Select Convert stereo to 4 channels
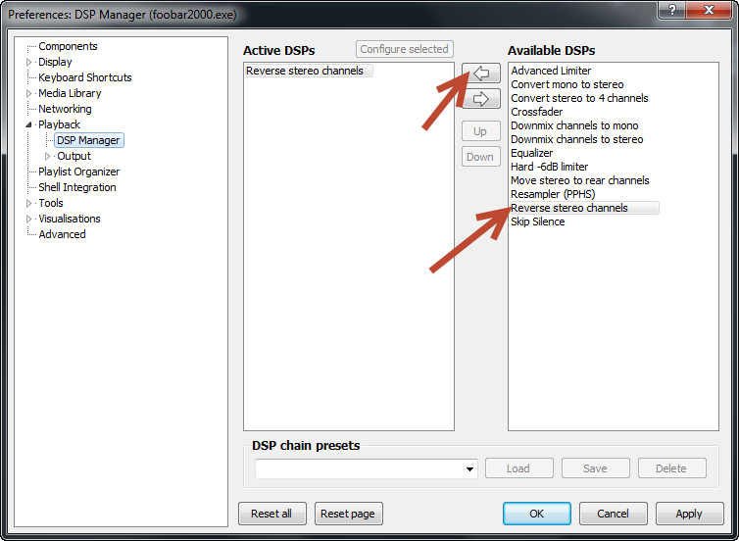Image resolution: width=739 pixels, height=541 pixels. 579,98
